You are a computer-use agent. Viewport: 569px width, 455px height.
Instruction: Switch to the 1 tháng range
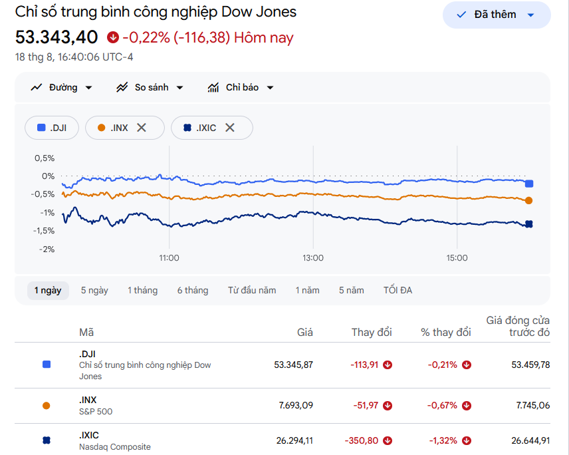pos(143,291)
